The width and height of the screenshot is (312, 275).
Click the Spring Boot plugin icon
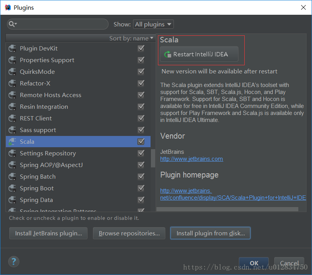click(x=12, y=188)
